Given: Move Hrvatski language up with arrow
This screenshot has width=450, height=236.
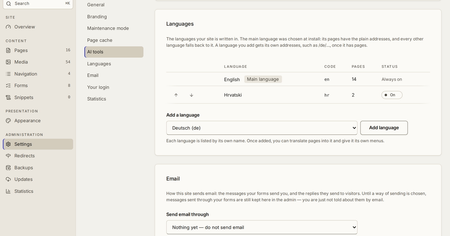Looking at the screenshot, I should tap(176, 95).
